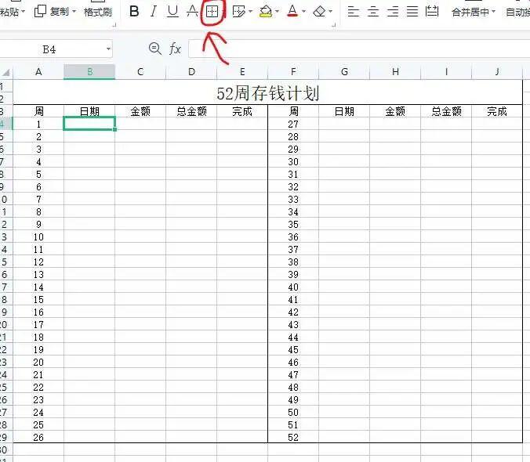Activate the 格式刷 format painter
The height and width of the screenshot is (462, 530).
98,13
